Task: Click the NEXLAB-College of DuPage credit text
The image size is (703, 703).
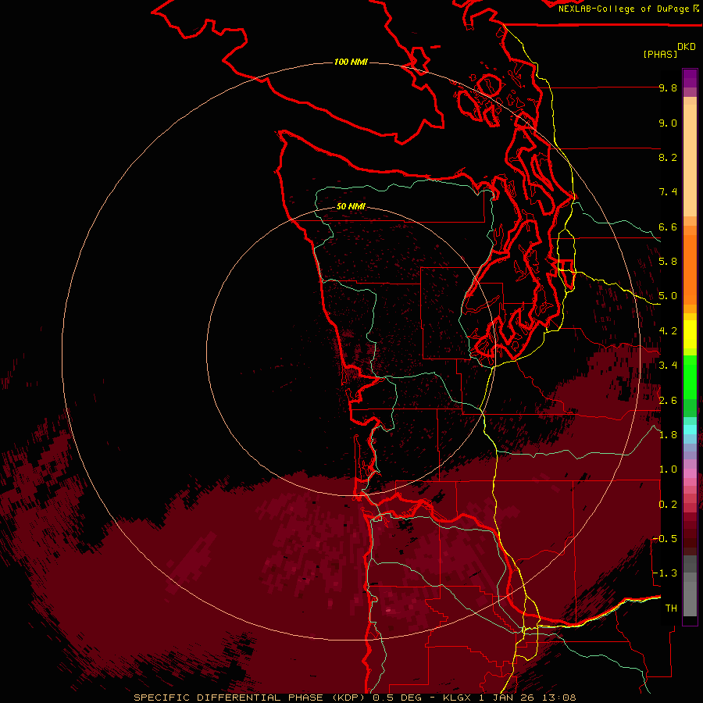Action: 624,9
